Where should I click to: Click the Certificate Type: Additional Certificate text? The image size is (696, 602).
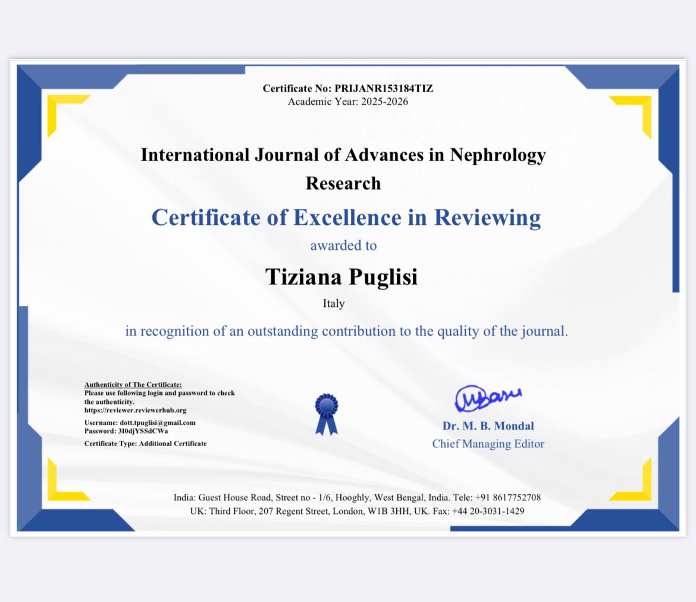coord(146,444)
